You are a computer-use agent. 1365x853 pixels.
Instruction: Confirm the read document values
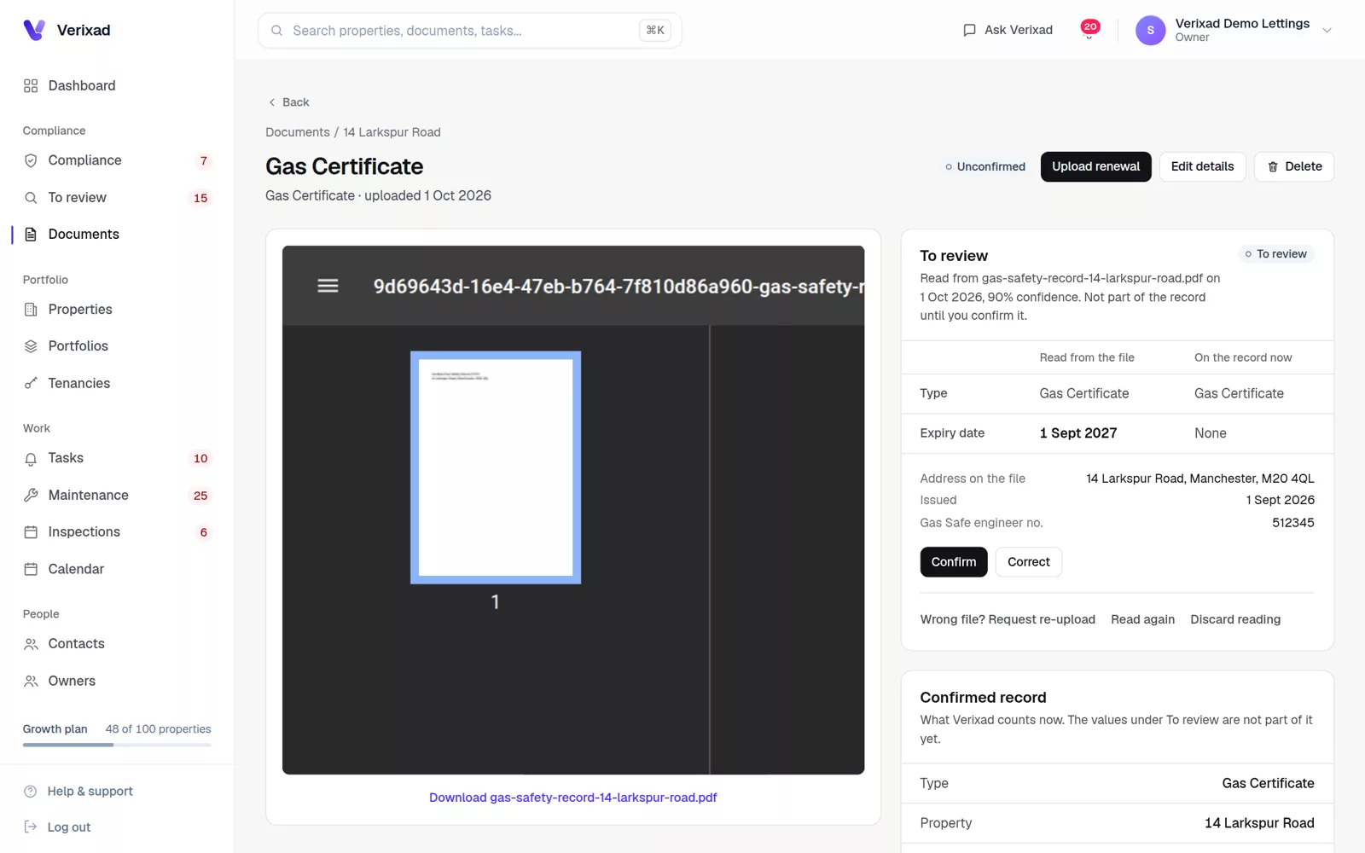(954, 562)
